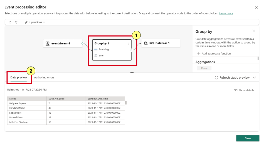The height and width of the screenshot is (146, 264).
Task: Click the eventstream-1 node icon
Action: click(48, 43)
